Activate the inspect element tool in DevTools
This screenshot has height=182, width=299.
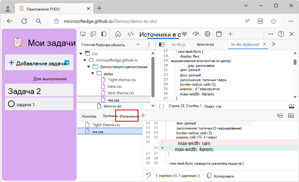pos(83,34)
